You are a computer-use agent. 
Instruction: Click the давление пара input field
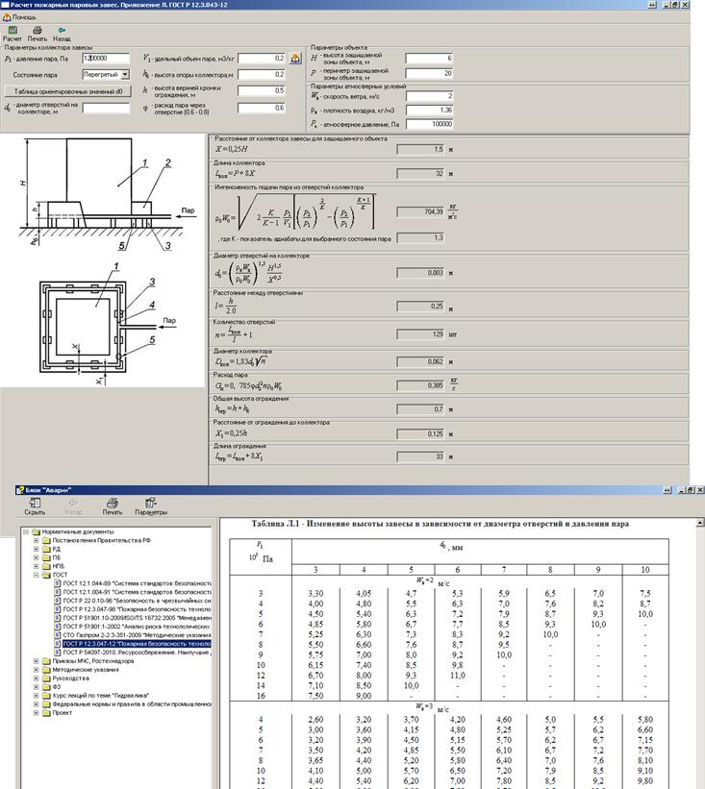[107, 59]
